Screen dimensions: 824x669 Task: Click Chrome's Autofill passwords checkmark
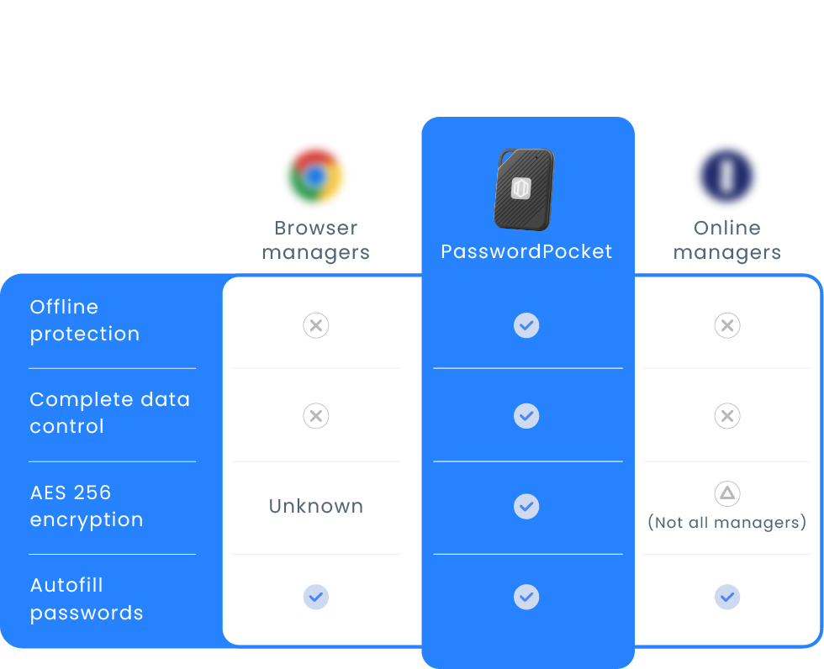tap(316, 598)
